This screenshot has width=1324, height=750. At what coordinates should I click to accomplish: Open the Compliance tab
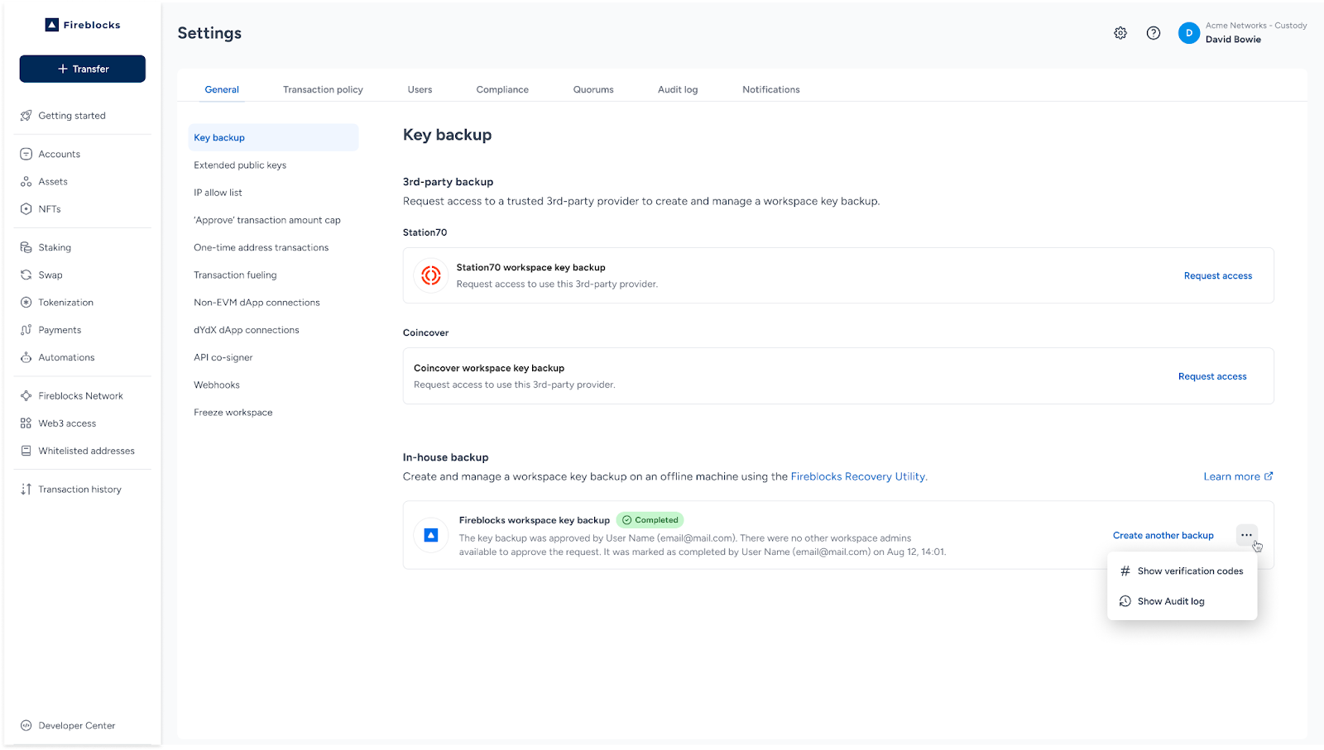pos(502,89)
